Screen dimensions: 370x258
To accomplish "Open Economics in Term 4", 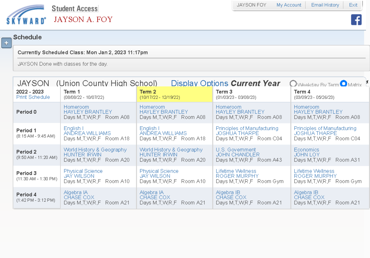I will click(x=306, y=149).
